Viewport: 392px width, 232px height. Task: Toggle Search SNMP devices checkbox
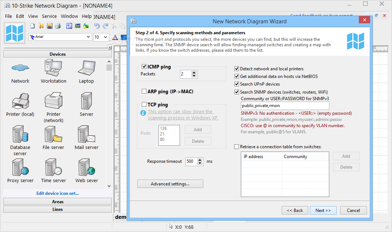236,92
